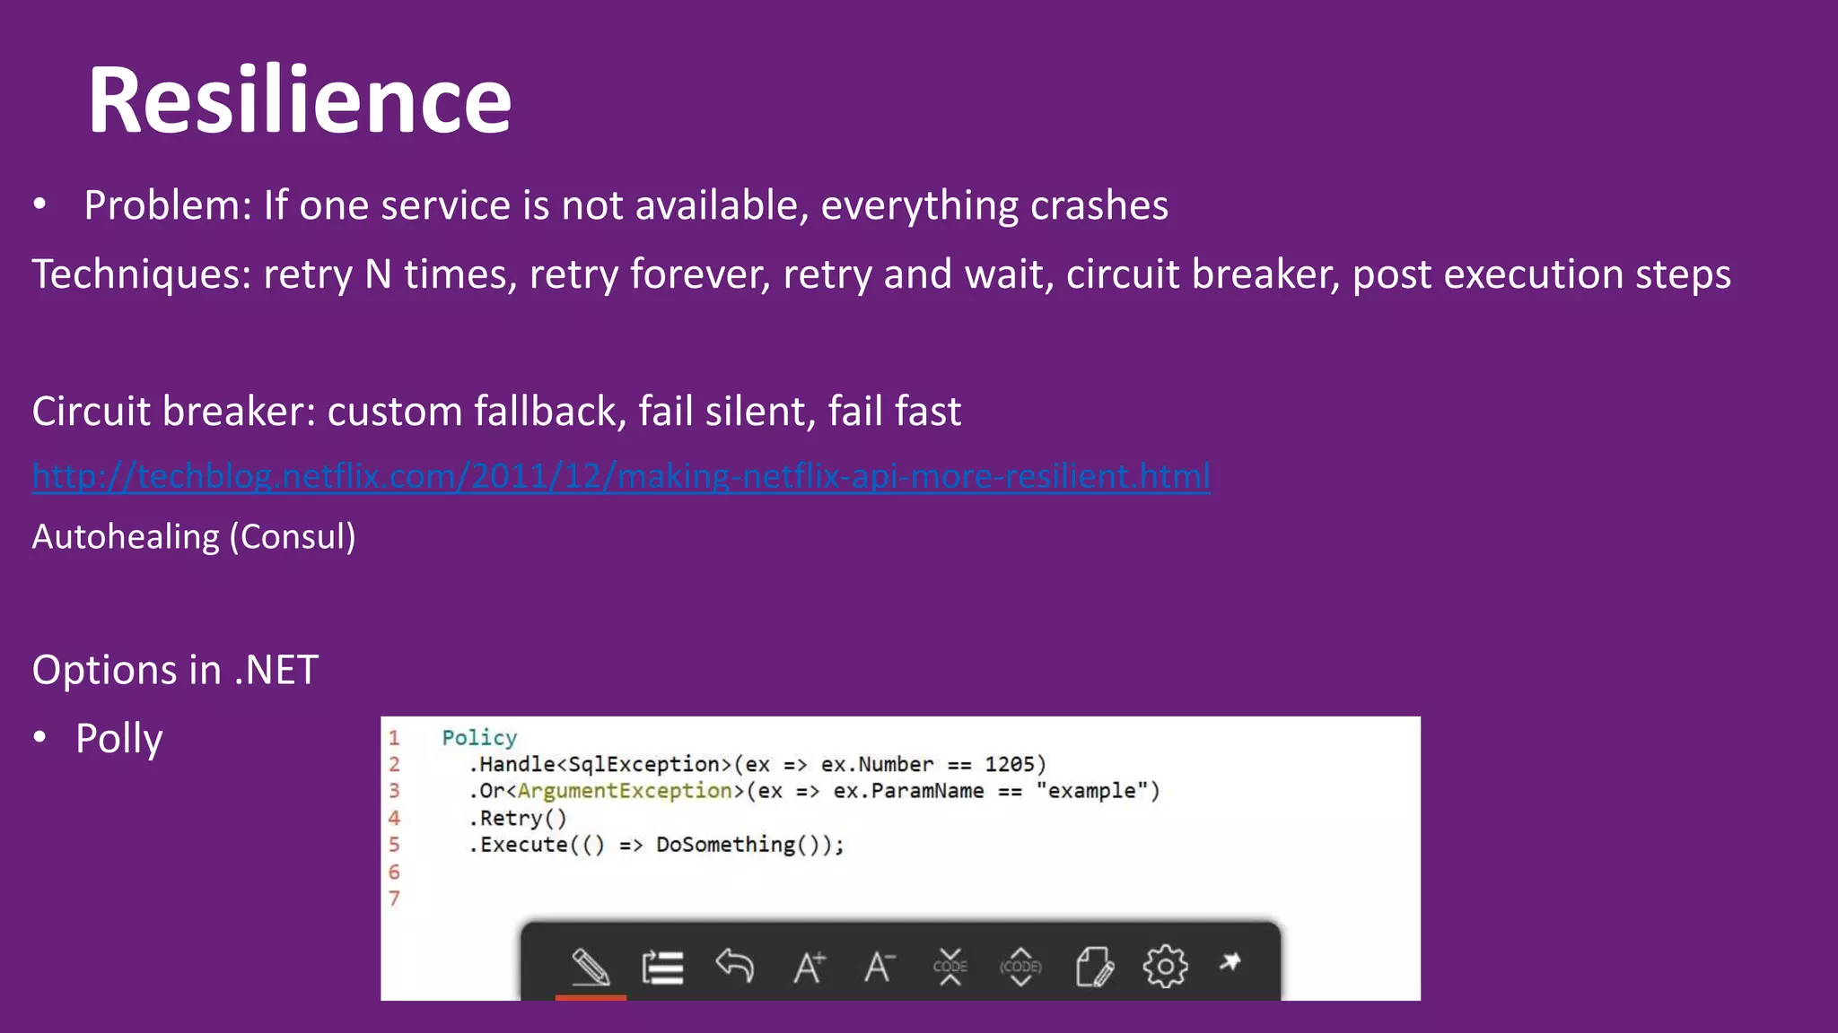Click line number 6 in code gutter
This screenshot has height=1033, width=1838.
[x=394, y=872]
